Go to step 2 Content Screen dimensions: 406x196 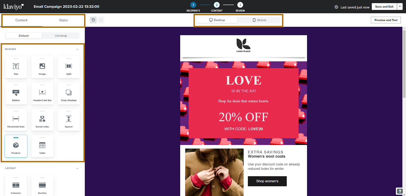click(217, 7)
